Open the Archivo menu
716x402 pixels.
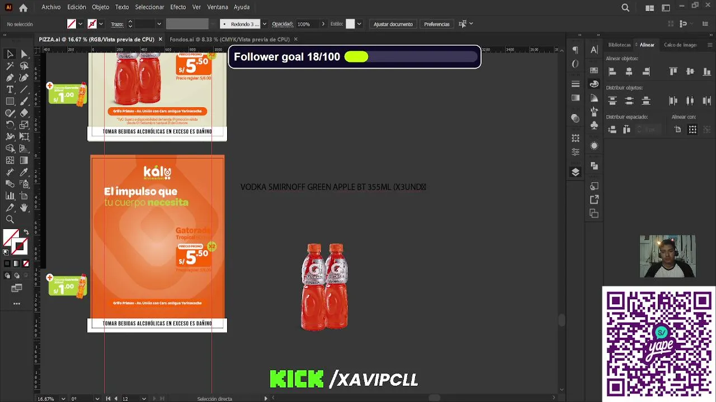click(51, 7)
